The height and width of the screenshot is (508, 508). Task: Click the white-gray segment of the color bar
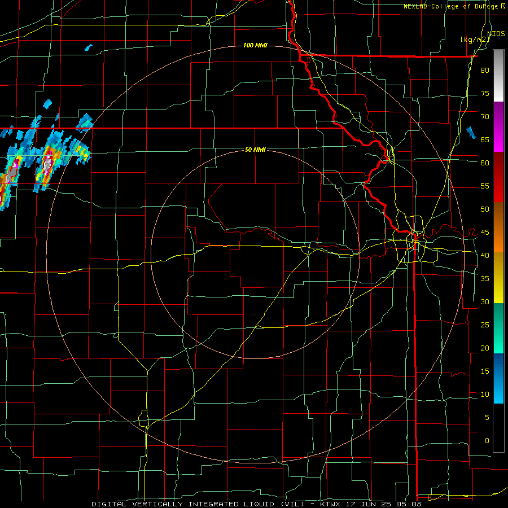point(498,76)
